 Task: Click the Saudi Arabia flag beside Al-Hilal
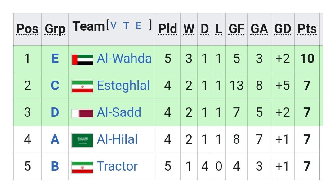[83, 140]
